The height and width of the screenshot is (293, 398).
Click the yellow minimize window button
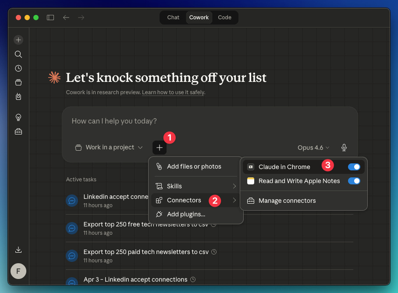pyautogui.click(x=27, y=18)
